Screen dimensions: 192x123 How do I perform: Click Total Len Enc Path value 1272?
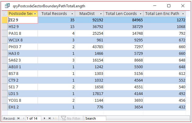pyautogui.click(x=165, y=20)
